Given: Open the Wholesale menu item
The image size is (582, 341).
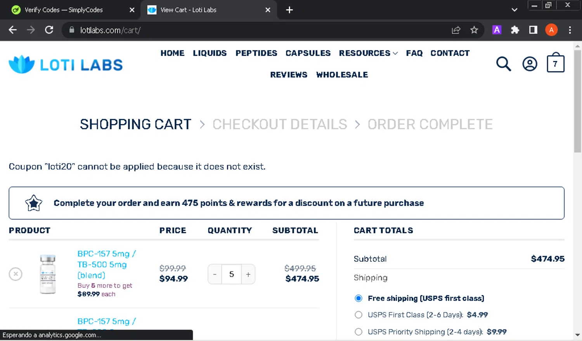Looking at the screenshot, I should point(342,75).
